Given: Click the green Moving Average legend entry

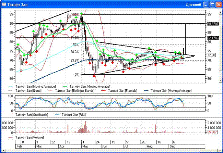Looking at the screenshot, I should (x=86, y=87).
